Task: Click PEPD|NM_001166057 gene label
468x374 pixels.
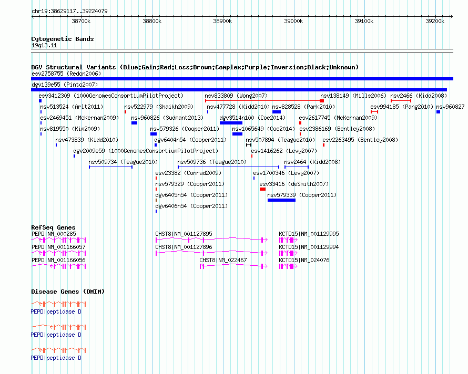Action: (x=58, y=247)
